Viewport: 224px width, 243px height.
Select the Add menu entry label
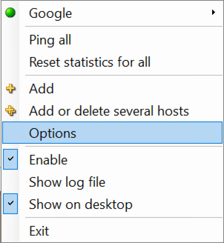coord(41,89)
